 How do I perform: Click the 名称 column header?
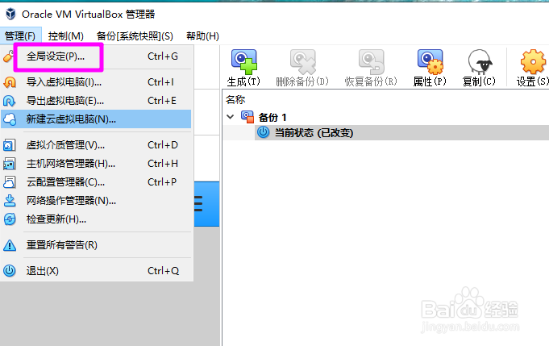pyautogui.click(x=235, y=100)
